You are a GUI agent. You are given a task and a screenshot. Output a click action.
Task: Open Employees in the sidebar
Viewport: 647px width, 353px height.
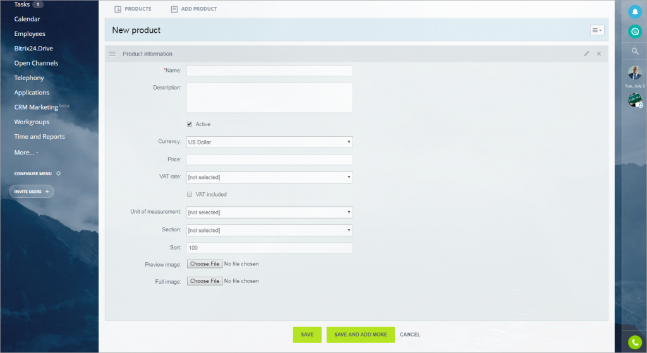pos(30,34)
